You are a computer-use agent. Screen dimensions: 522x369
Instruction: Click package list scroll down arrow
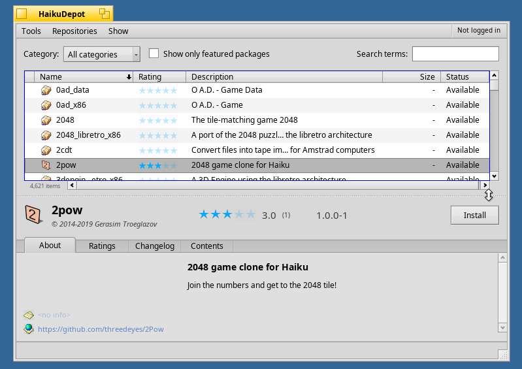(495, 176)
